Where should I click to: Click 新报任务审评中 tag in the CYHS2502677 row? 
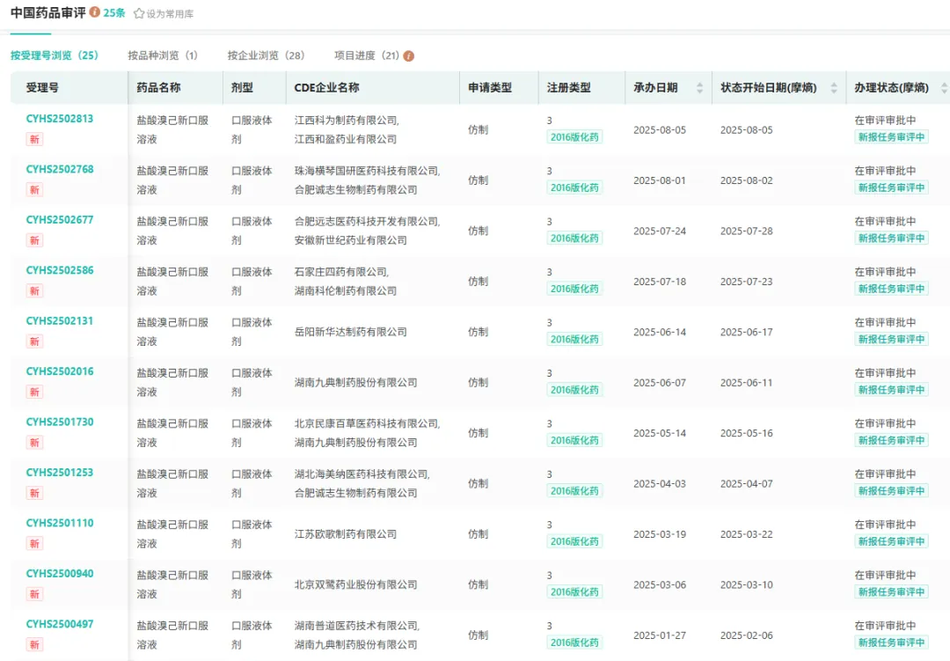point(891,239)
